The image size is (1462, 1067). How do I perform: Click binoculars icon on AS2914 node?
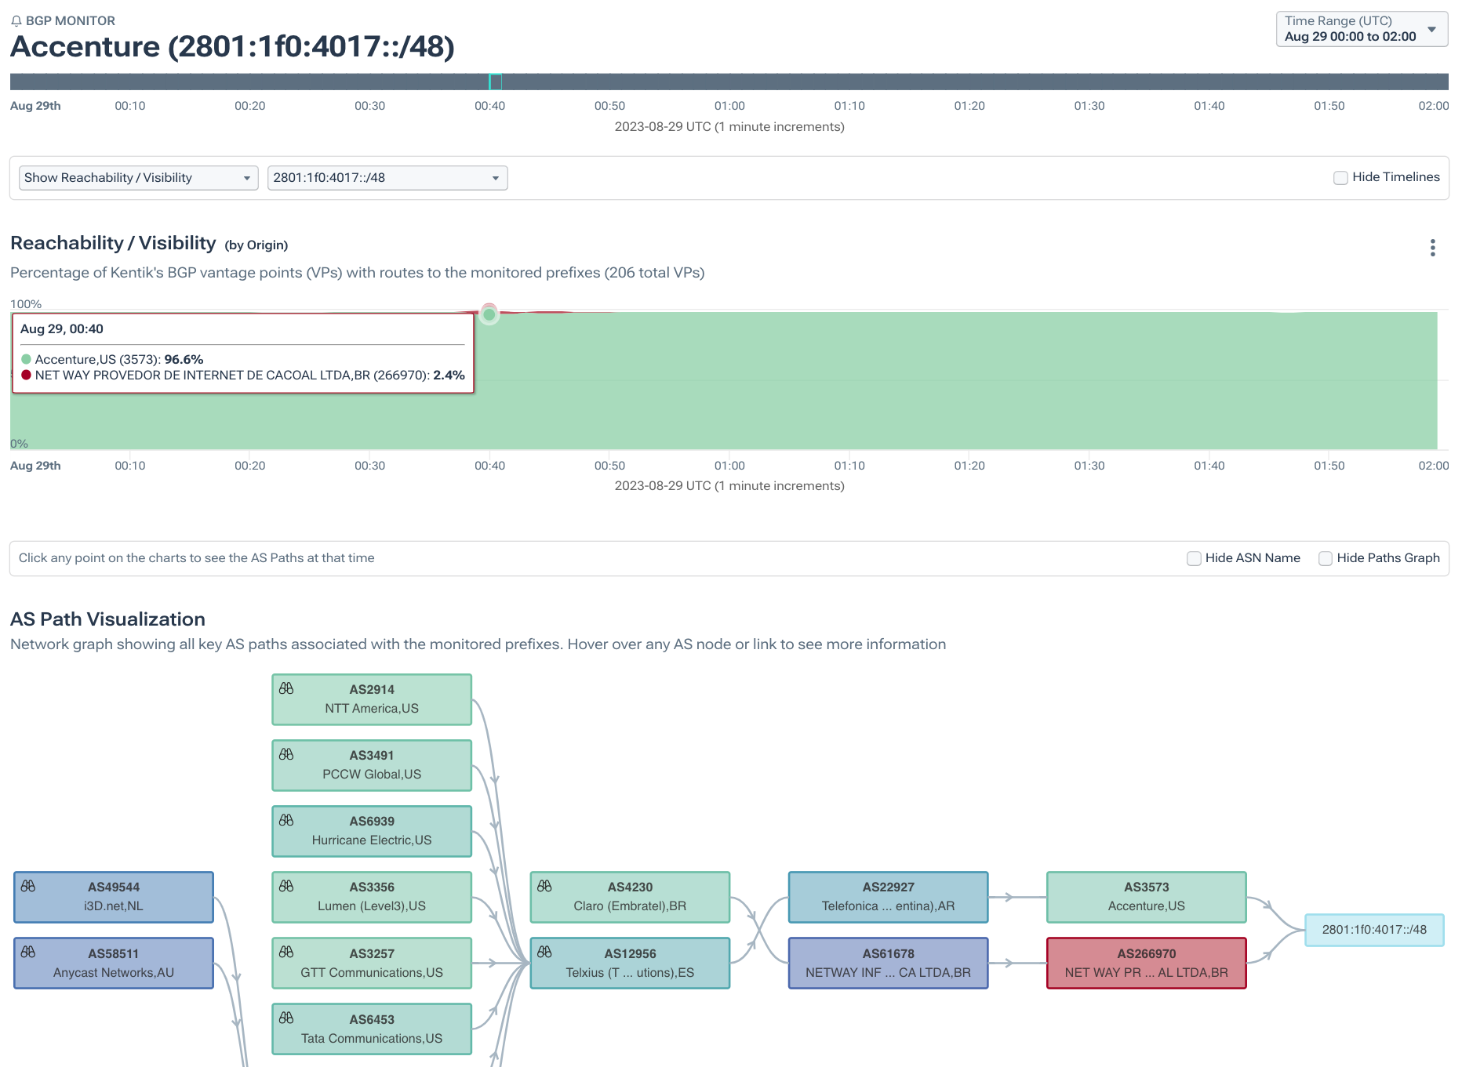point(286,688)
